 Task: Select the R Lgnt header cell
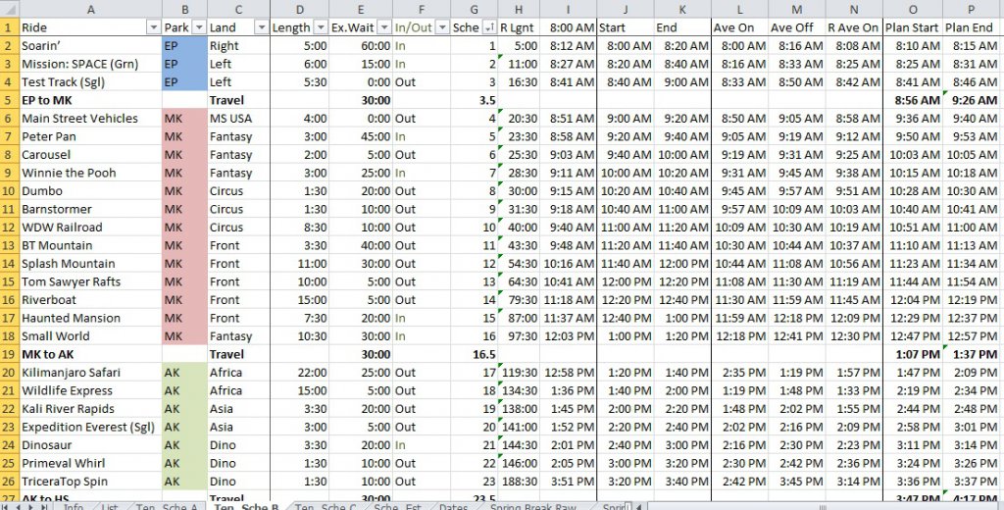pos(519,27)
